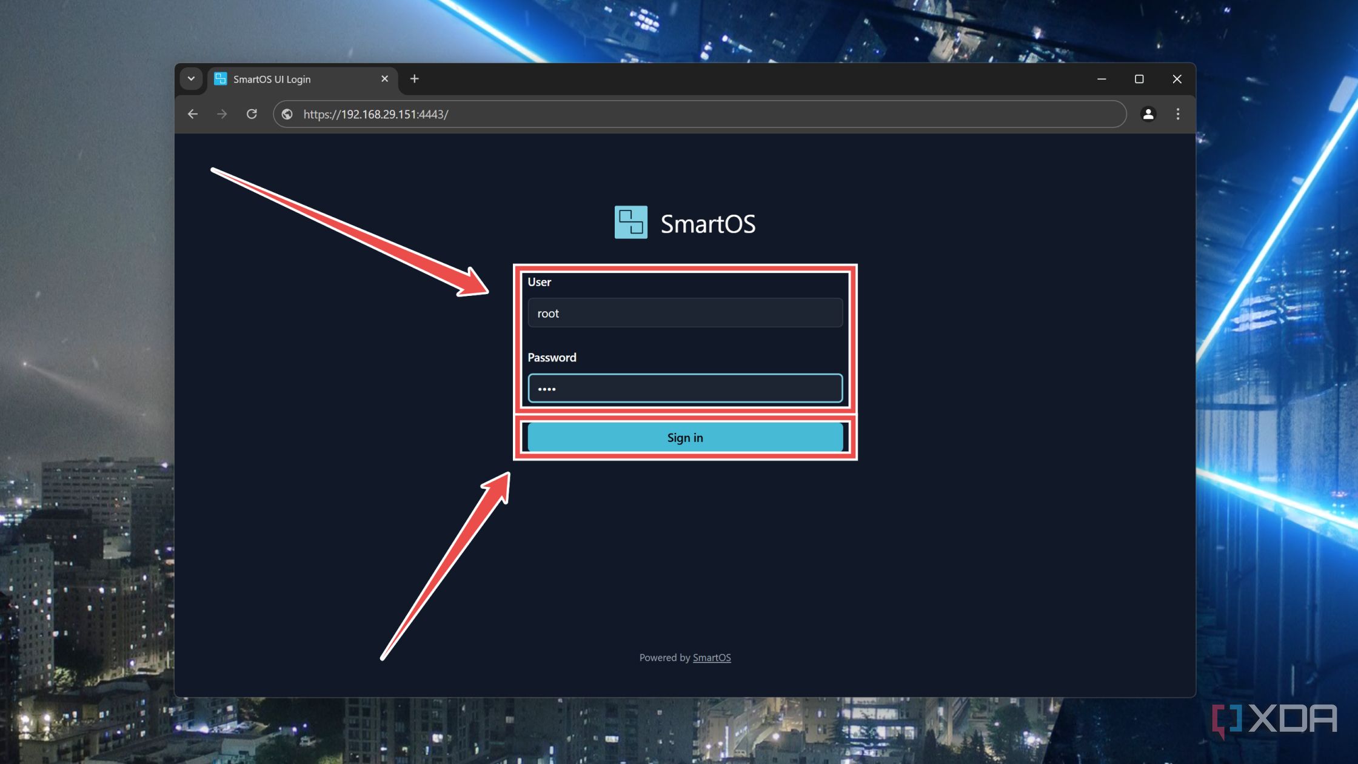
Task: Click the window minimize button
Action: point(1102,79)
